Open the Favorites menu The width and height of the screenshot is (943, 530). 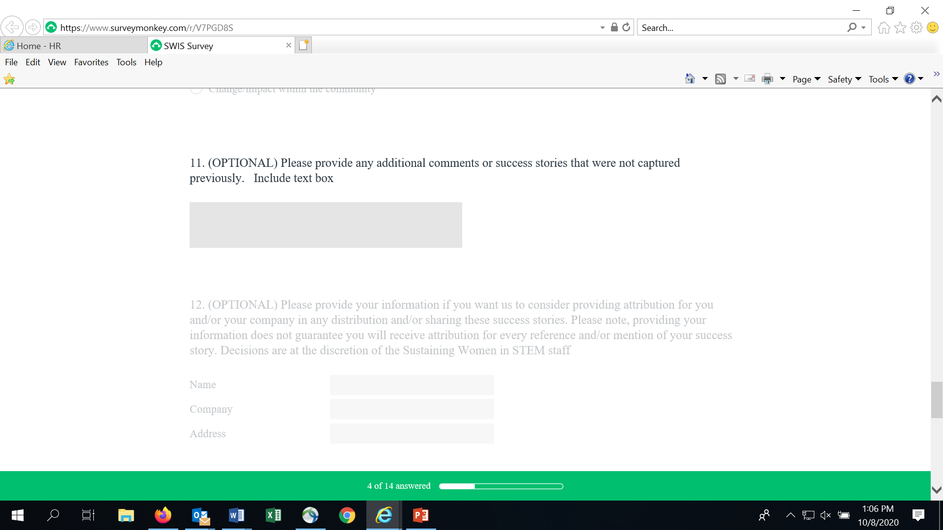pyautogui.click(x=91, y=62)
